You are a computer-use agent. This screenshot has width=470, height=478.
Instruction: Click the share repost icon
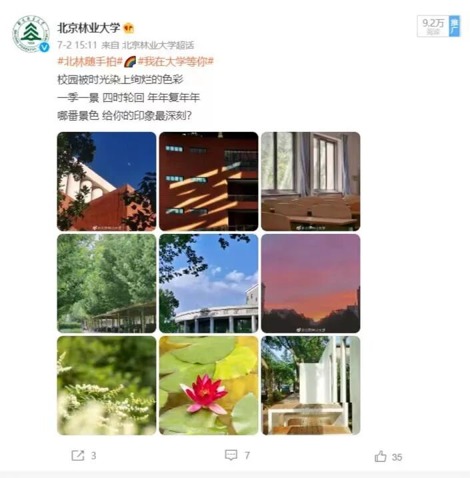click(x=78, y=455)
